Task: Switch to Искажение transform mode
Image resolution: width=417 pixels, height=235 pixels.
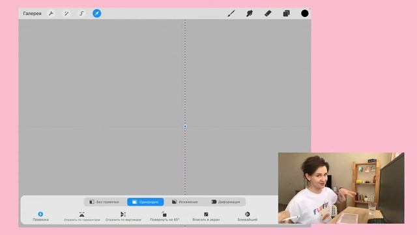Action: [185, 202]
